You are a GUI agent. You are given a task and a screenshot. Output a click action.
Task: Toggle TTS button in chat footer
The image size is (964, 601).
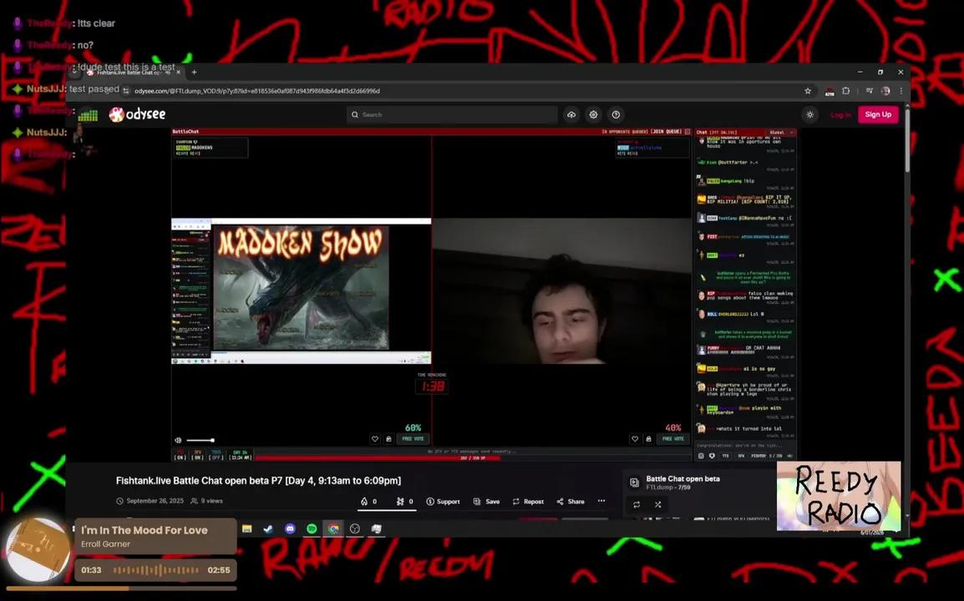coord(725,456)
